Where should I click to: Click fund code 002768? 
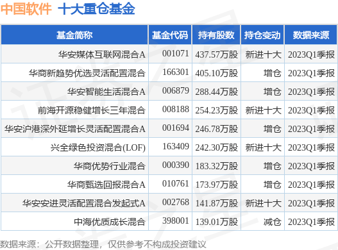point(176,202)
